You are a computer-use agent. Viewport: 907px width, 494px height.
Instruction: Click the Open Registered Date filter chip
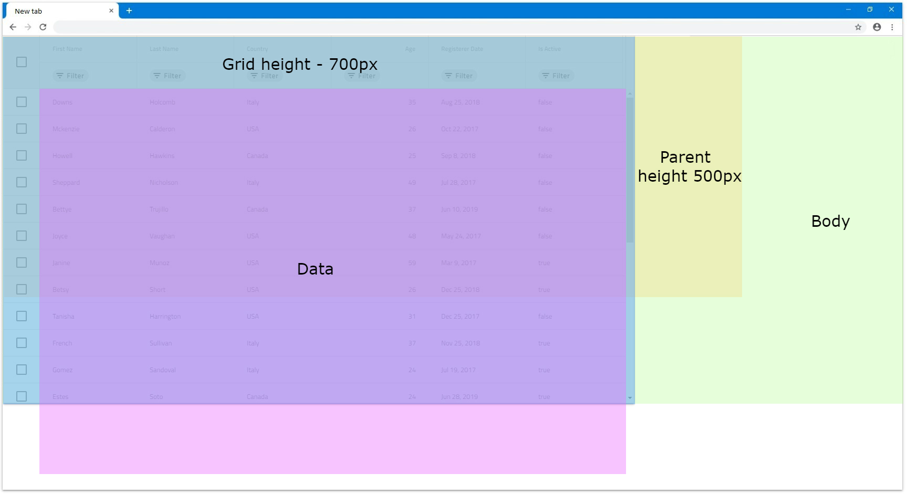[458, 76]
